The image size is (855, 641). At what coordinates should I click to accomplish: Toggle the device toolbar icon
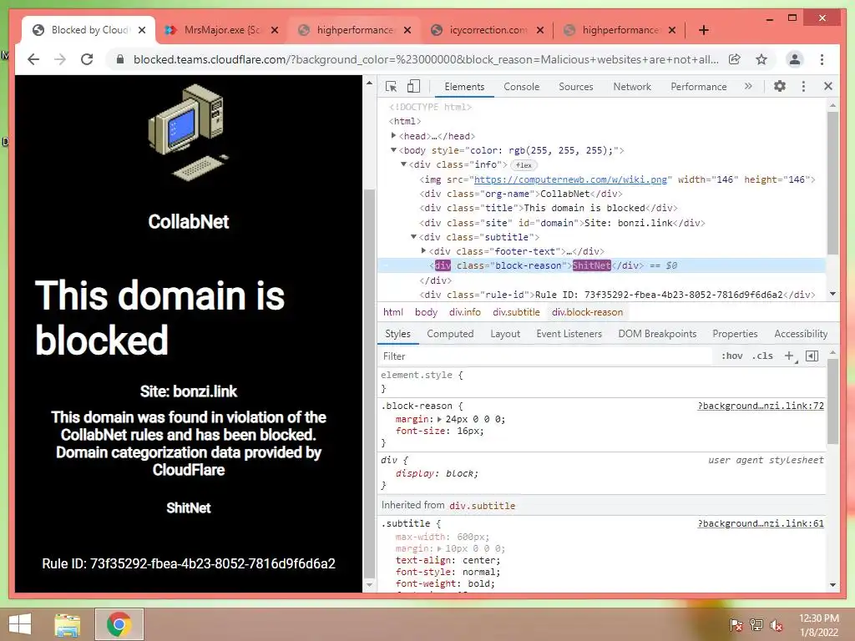pos(414,86)
